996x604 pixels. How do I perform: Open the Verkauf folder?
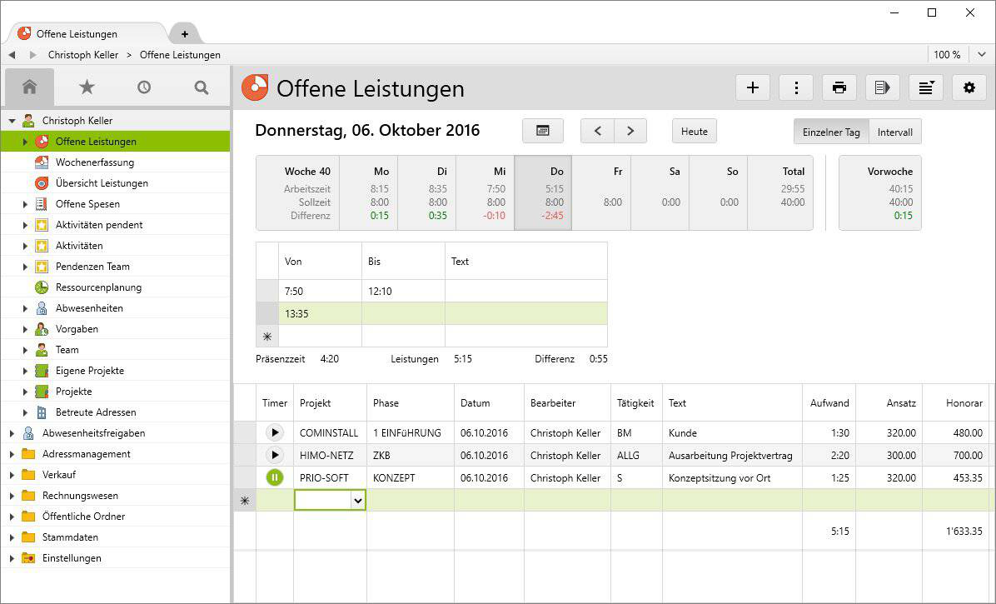pos(59,474)
